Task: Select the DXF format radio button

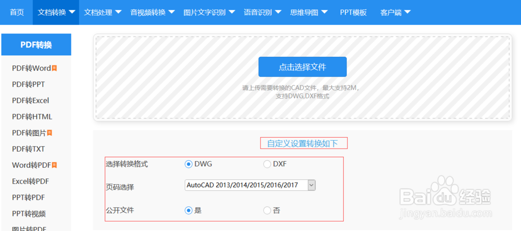Action: [267, 164]
